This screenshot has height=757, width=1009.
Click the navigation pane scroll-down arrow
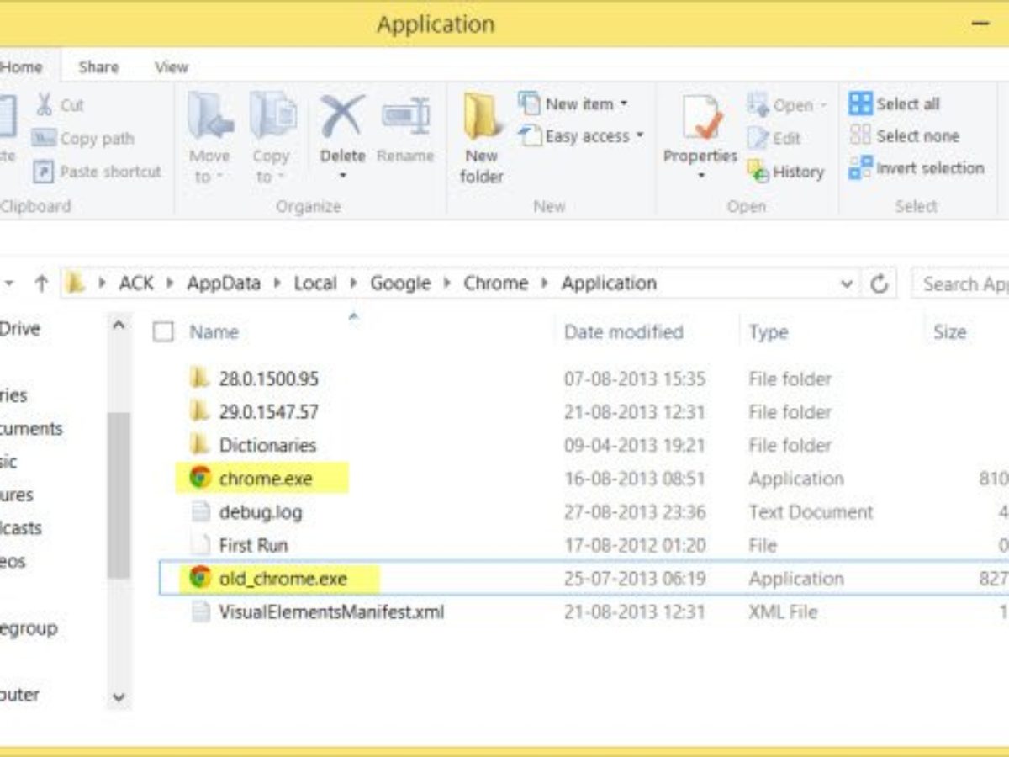[x=119, y=696]
